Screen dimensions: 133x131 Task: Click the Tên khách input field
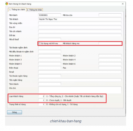click(x=80, y=19)
